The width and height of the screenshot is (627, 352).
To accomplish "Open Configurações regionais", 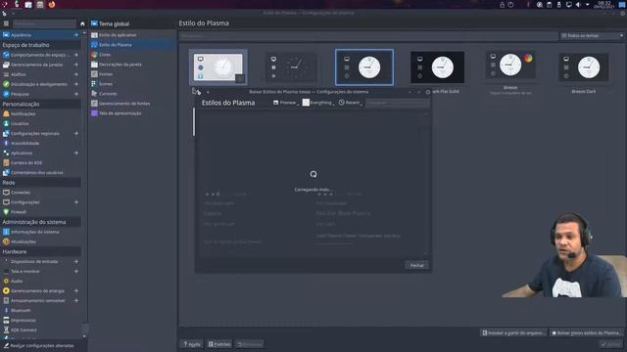I will (x=40, y=133).
